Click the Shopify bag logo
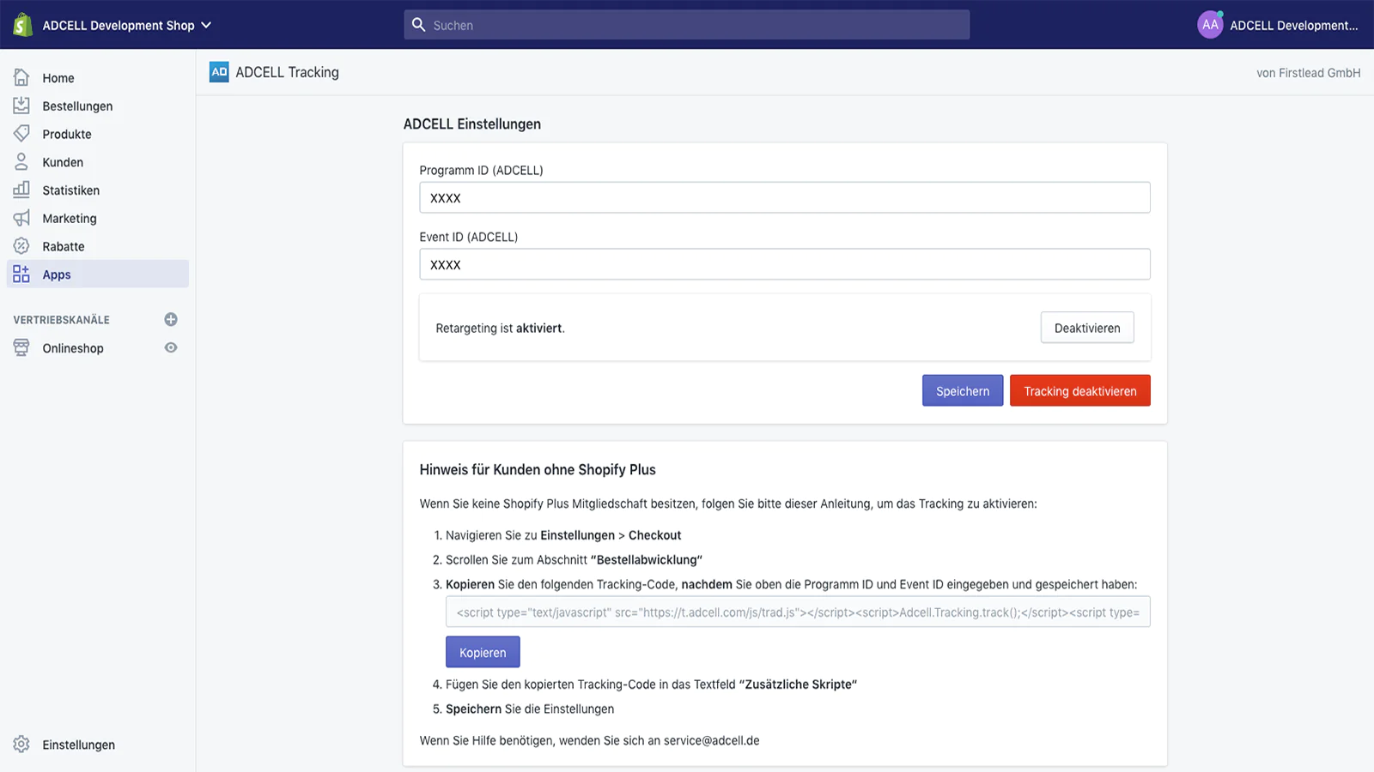The width and height of the screenshot is (1374, 772). click(23, 25)
